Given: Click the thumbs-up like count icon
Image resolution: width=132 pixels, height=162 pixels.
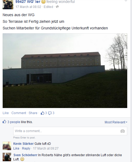Looking at the screenshot, I should click(42, 113).
